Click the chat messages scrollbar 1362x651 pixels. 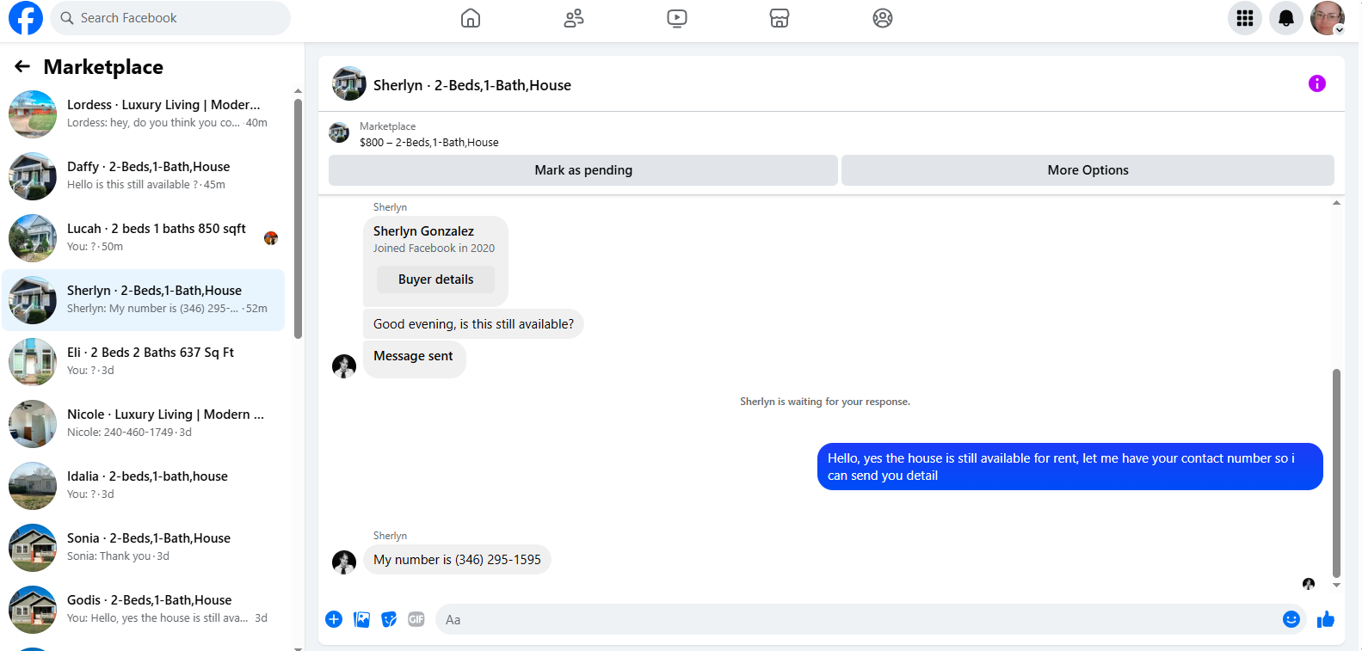tap(1336, 473)
